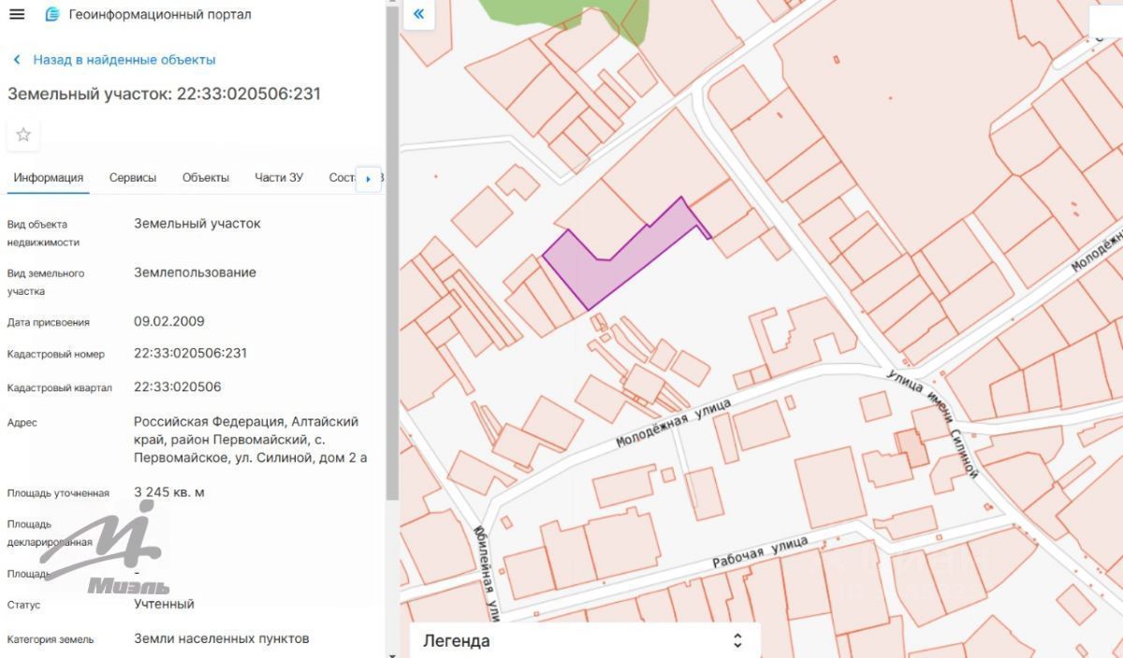Open the Объекты tab
Image resolution: width=1123 pixels, height=658 pixels.
pos(206,177)
